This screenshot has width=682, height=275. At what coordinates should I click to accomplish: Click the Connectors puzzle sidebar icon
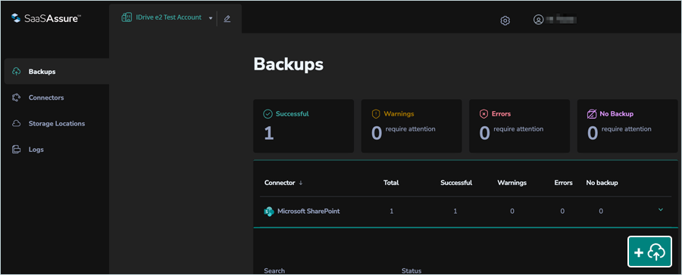click(x=16, y=97)
